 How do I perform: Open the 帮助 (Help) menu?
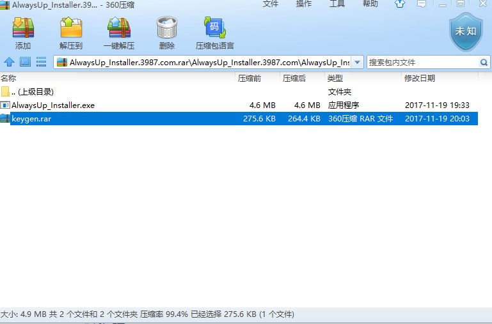370,4
